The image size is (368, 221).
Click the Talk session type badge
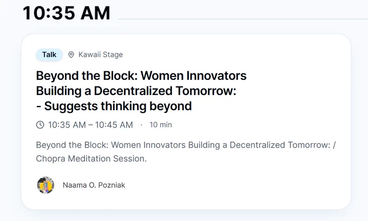49,55
